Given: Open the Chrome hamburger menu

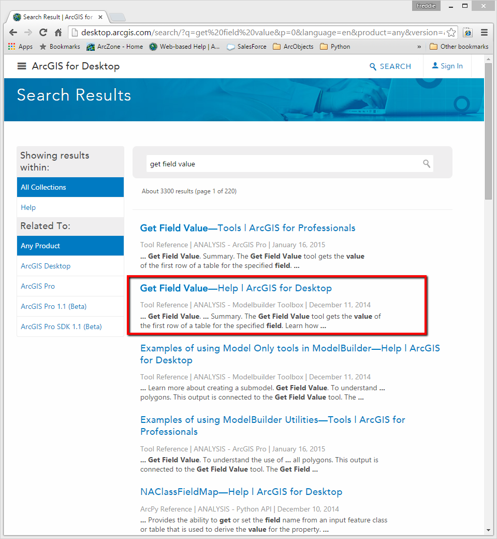Looking at the screenshot, I should point(484,33).
